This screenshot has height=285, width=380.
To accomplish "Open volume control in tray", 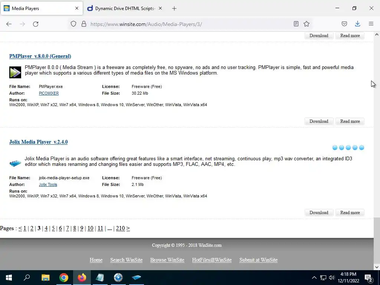I will point(332,278).
